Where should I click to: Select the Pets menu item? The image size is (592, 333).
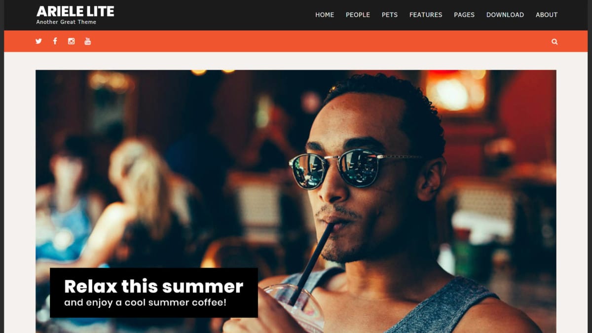click(390, 15)
